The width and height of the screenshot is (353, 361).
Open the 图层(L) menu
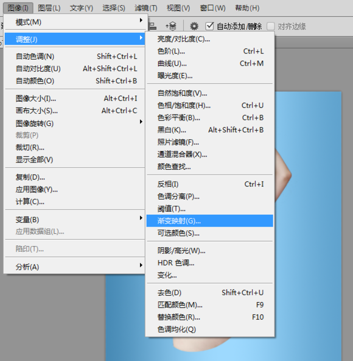coord(49,8)
